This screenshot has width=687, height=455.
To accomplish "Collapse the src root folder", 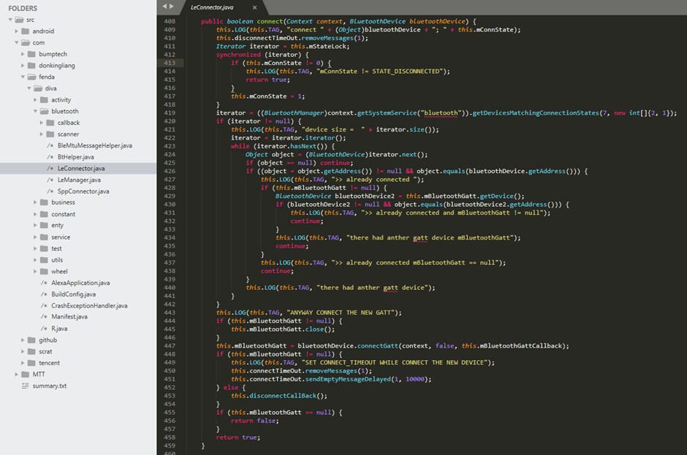I will coord(10,20).
